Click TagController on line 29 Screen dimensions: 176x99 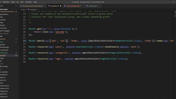(109, 59)
